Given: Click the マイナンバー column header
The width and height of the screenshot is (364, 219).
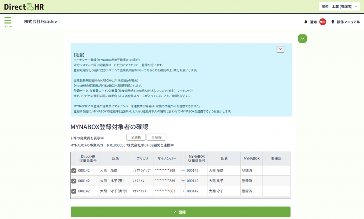Looking at the screenshot, I should (x=167, y=158).
